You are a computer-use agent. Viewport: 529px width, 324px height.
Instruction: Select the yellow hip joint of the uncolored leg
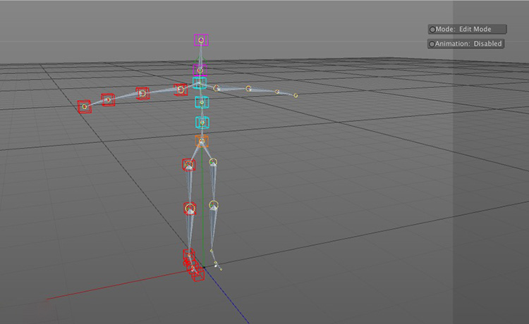213,162
